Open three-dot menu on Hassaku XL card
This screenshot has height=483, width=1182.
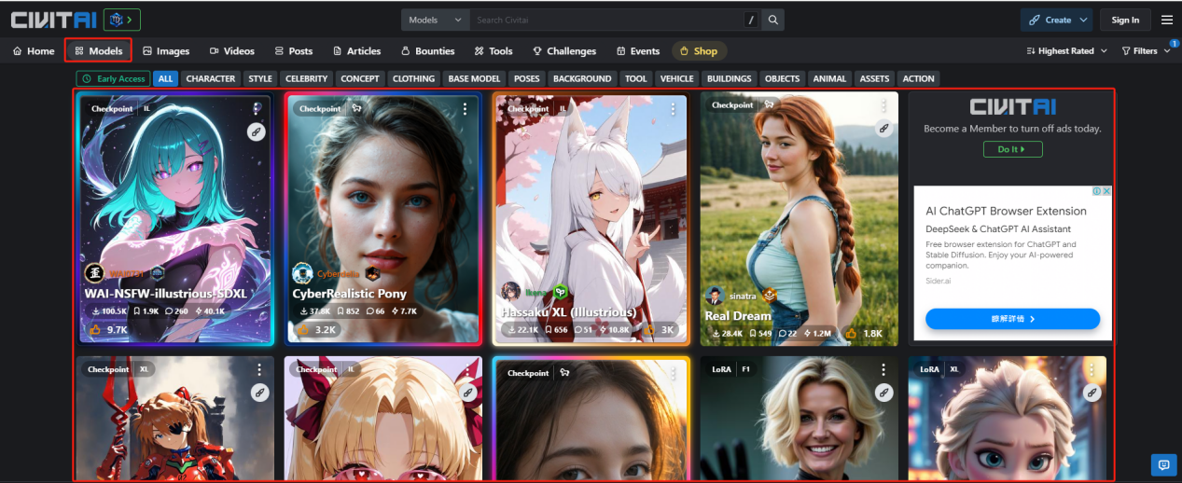(x=673, y=109)
